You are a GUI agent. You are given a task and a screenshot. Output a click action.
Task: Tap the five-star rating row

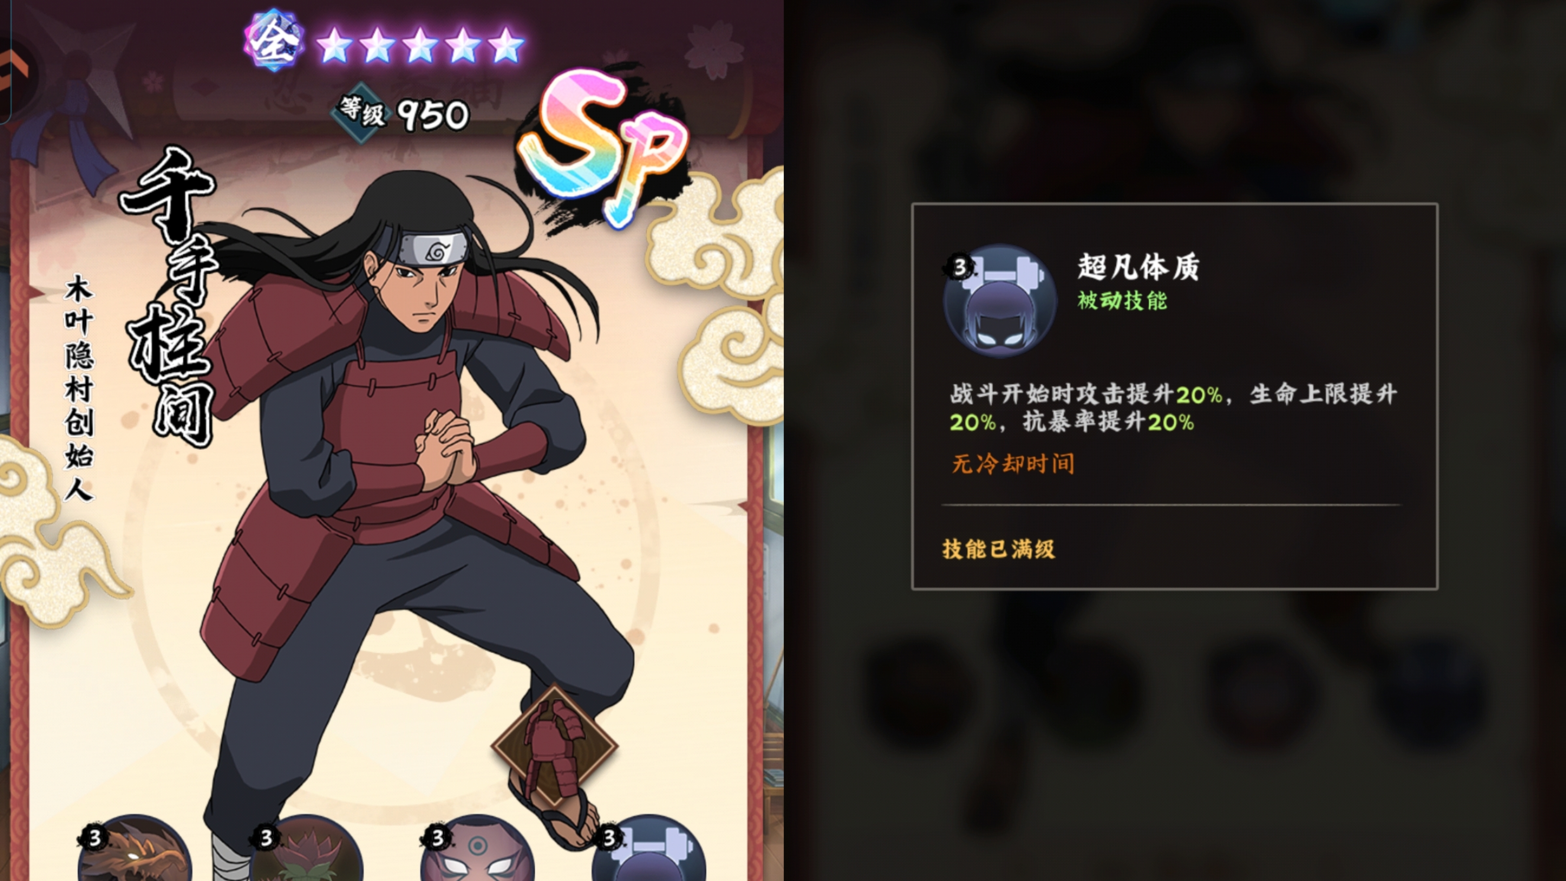420,45
